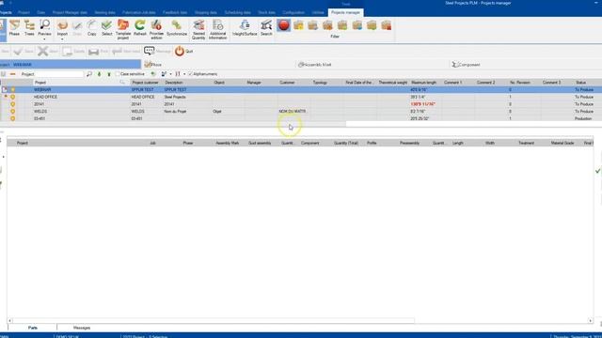The image size is (602, 338).
Task: Click the Component panel header
Action: pyautogui.click(x=466, y=65)
